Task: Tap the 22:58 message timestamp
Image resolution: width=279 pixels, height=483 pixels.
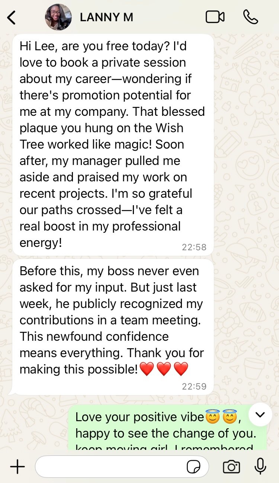Action: tap(194, 247)
